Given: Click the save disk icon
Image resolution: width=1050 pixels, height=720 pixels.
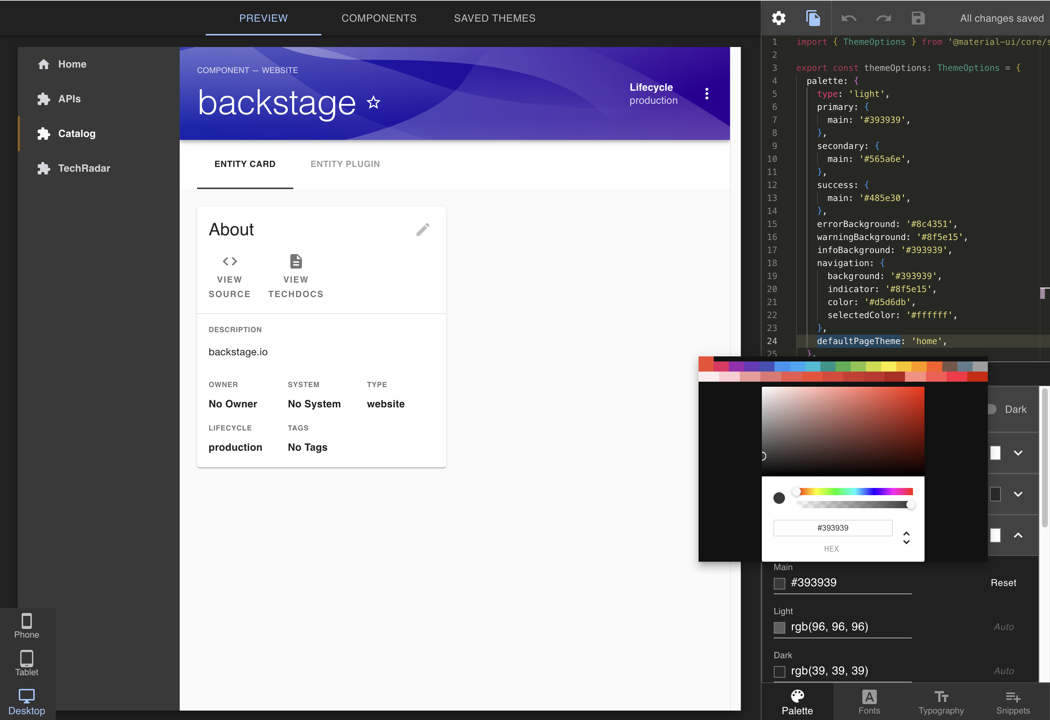Looking at the screenshot, I should point(918,18).
